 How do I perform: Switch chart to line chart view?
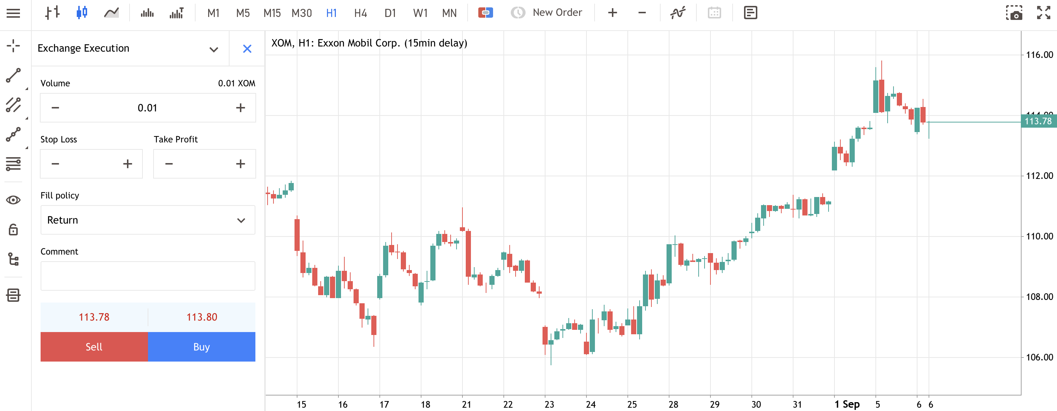pyautogui.click(x=111, y=13)
